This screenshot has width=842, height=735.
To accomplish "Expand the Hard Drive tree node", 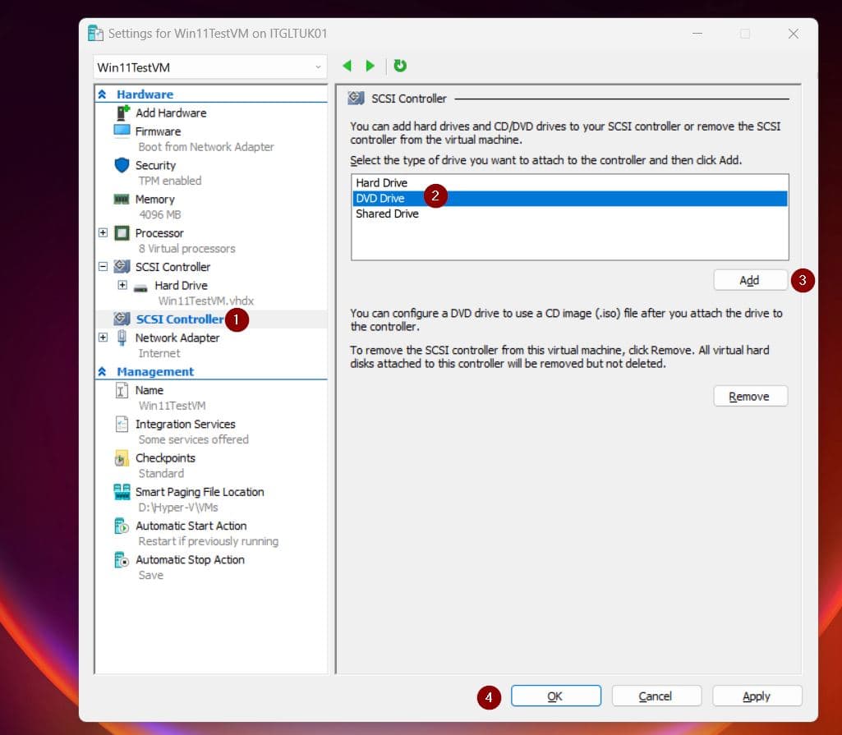I will tap(122, 285).
